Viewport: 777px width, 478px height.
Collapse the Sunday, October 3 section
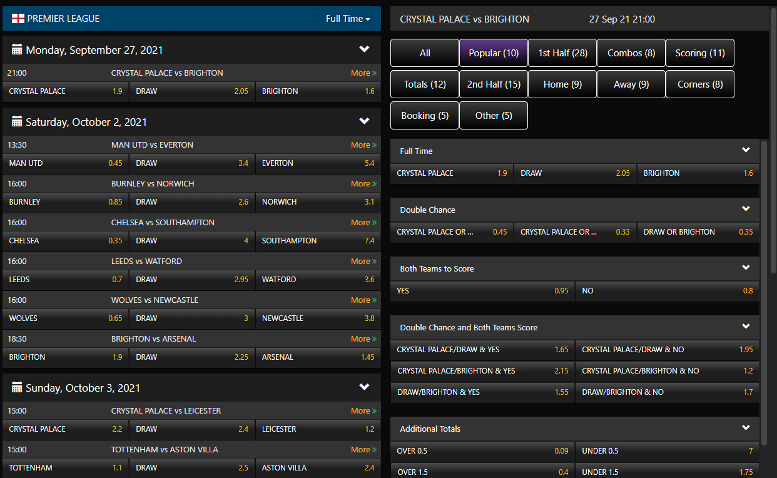tap(365, 387)
